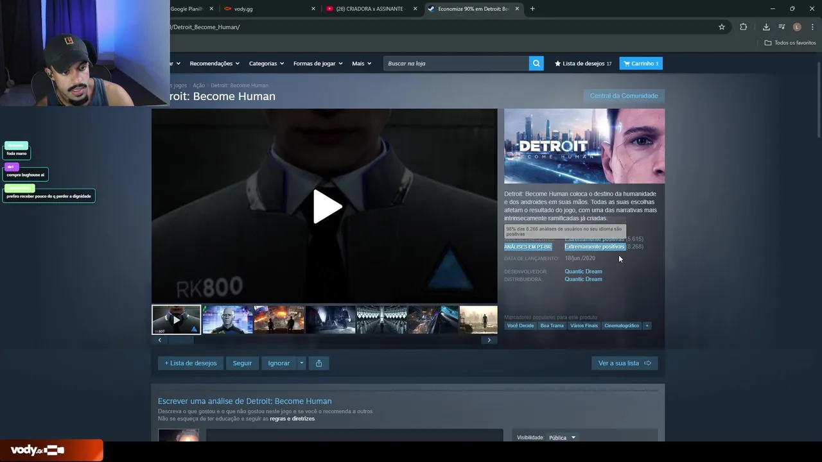Click the Central da Comunidade button

(624, 96)
